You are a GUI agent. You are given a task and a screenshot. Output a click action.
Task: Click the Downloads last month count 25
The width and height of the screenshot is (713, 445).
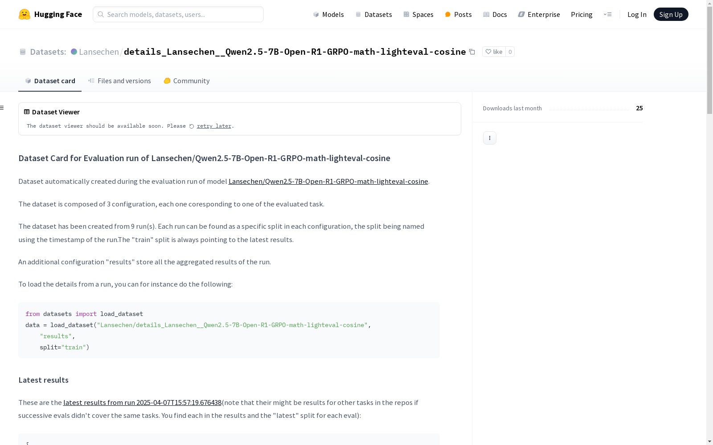coord(639,108)
